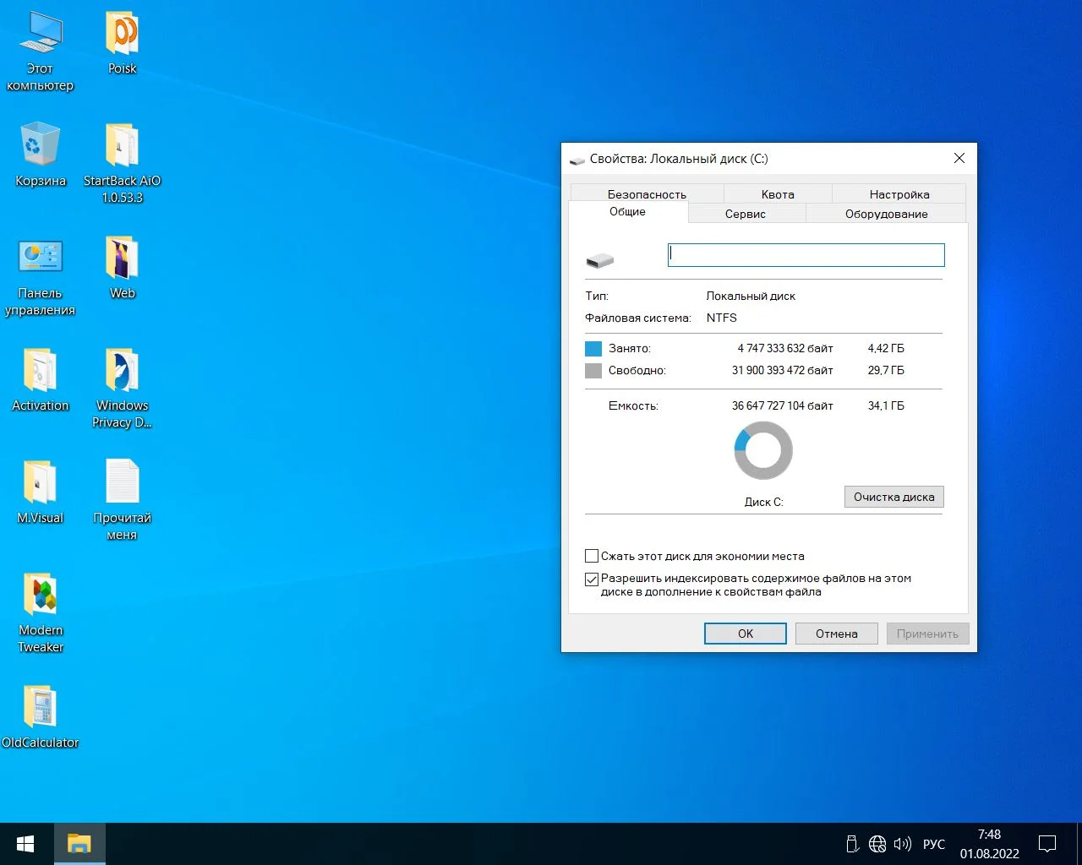The height and width of the screenshot is (865, 1082).
Task: Switch to the Безопасность tab
Action: coord(647,193)
